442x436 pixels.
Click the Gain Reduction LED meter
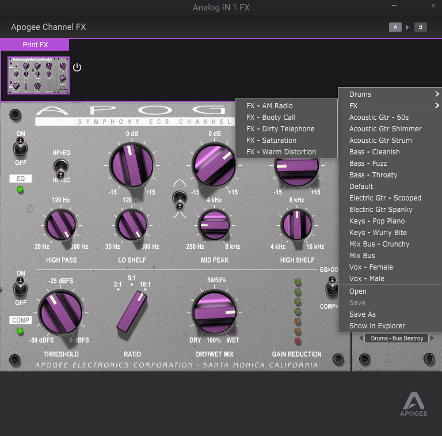coord(298,312)
